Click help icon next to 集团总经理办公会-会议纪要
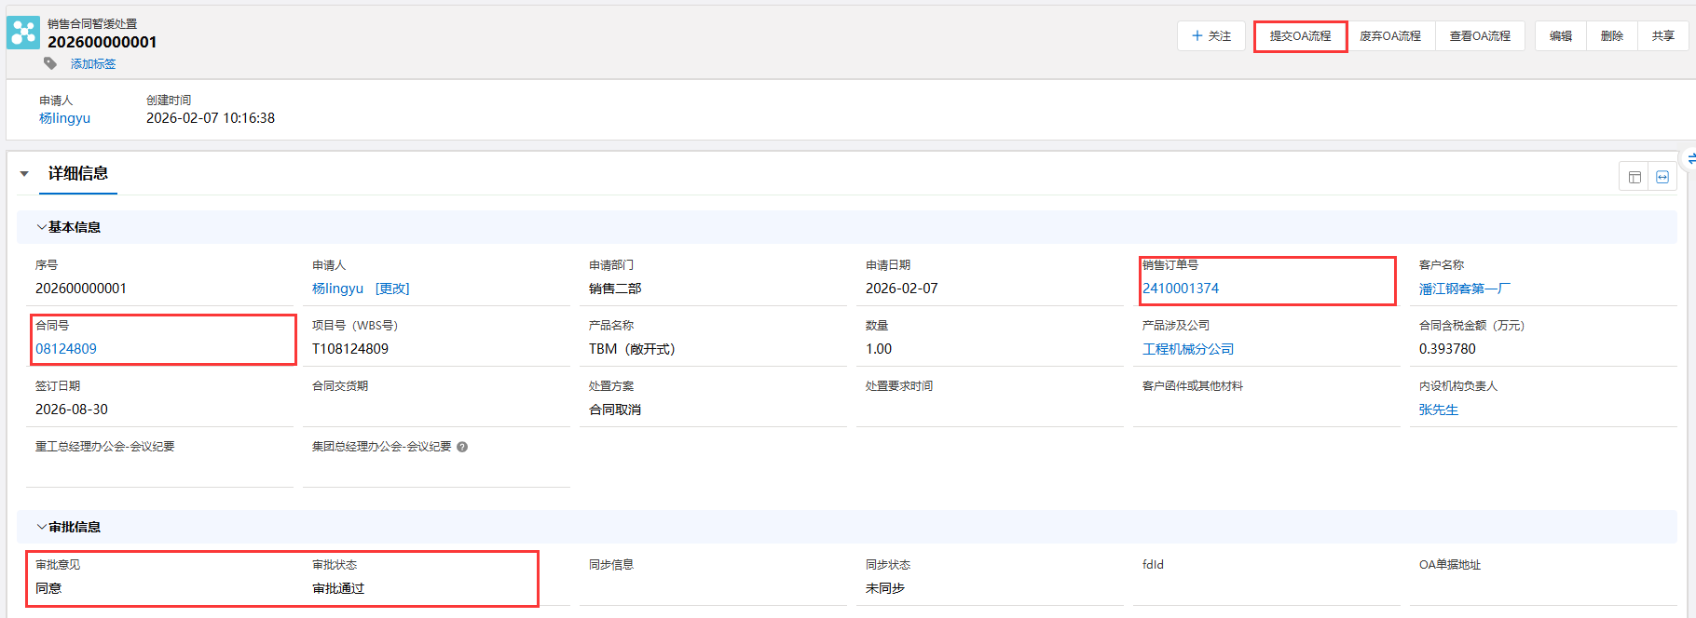Screen dimensions: 1696x618 click(x=462, y=447)
